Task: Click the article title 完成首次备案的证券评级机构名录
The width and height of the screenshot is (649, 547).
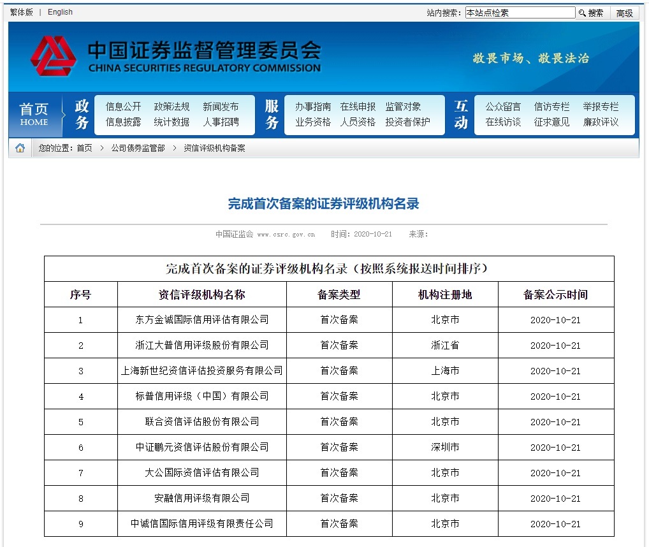Action: (x=324, y=203)
